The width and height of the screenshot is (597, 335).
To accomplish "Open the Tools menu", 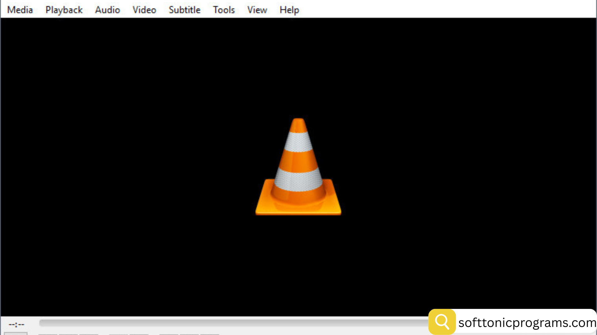I will pos(224,9).
